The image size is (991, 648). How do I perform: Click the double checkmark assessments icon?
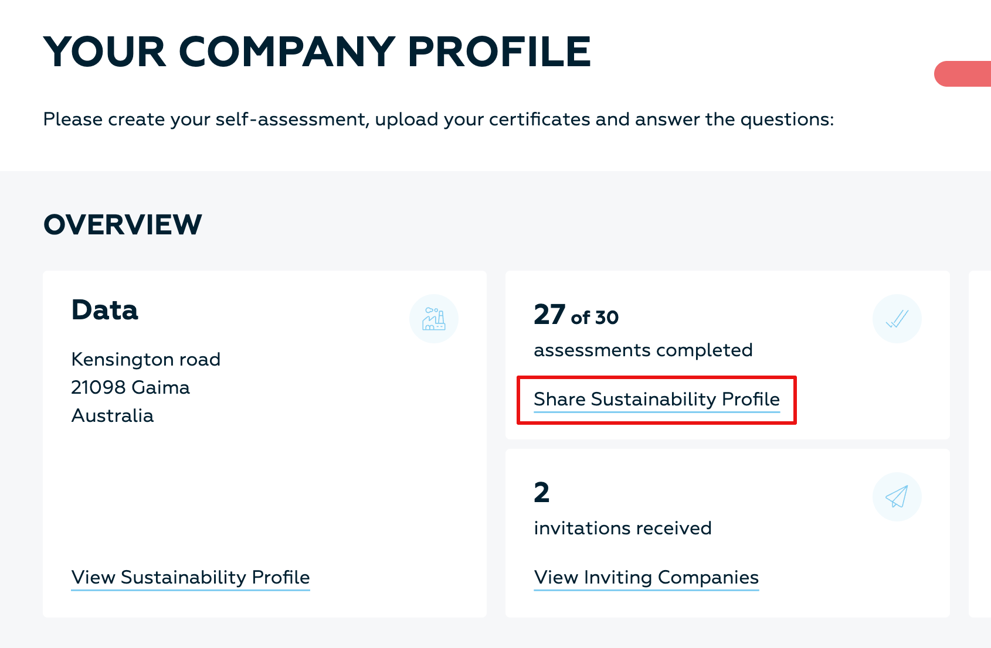897,319
